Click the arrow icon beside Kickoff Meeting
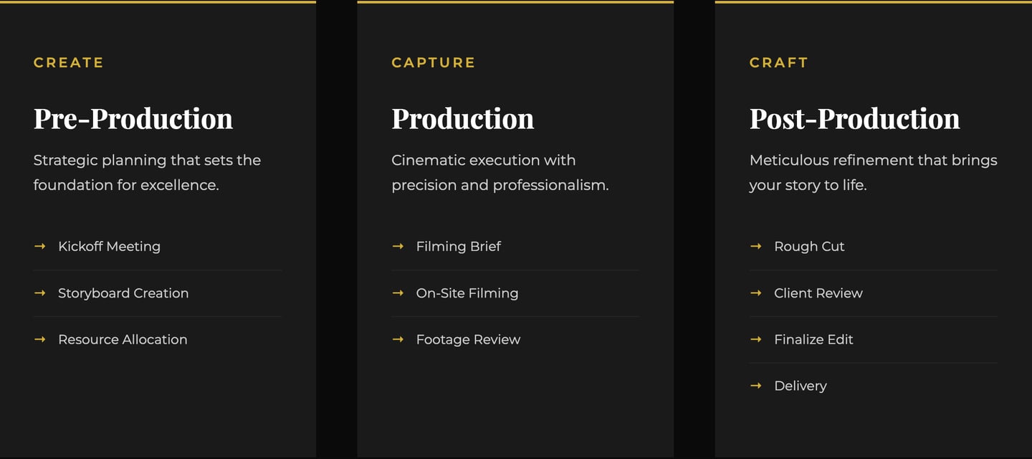The image size is (1032, 459). coord(39,246)
